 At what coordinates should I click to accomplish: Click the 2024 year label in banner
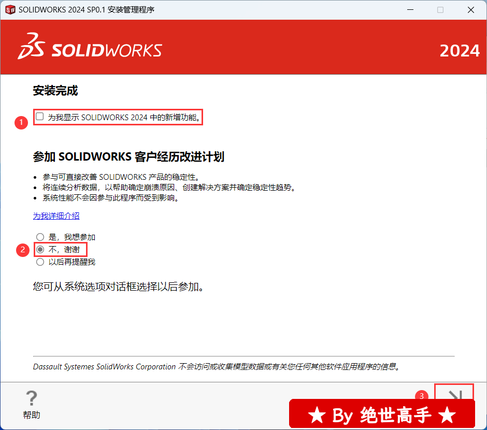click(x=460, y=51)
